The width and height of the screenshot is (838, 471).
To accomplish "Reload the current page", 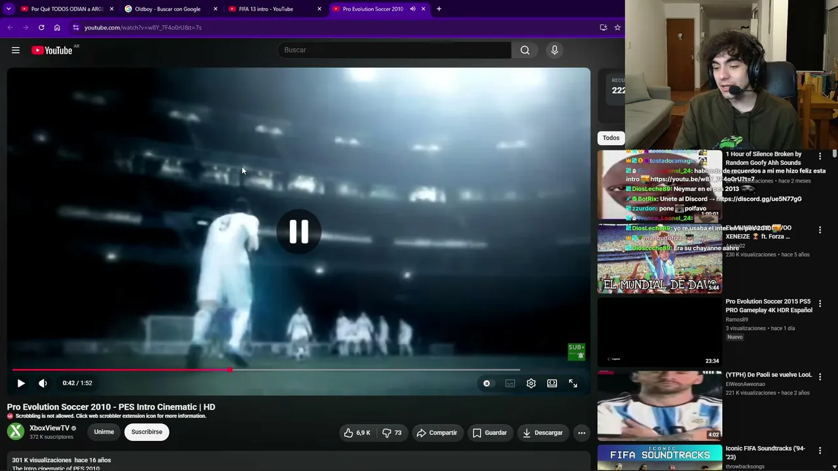I will click(41, 27).
